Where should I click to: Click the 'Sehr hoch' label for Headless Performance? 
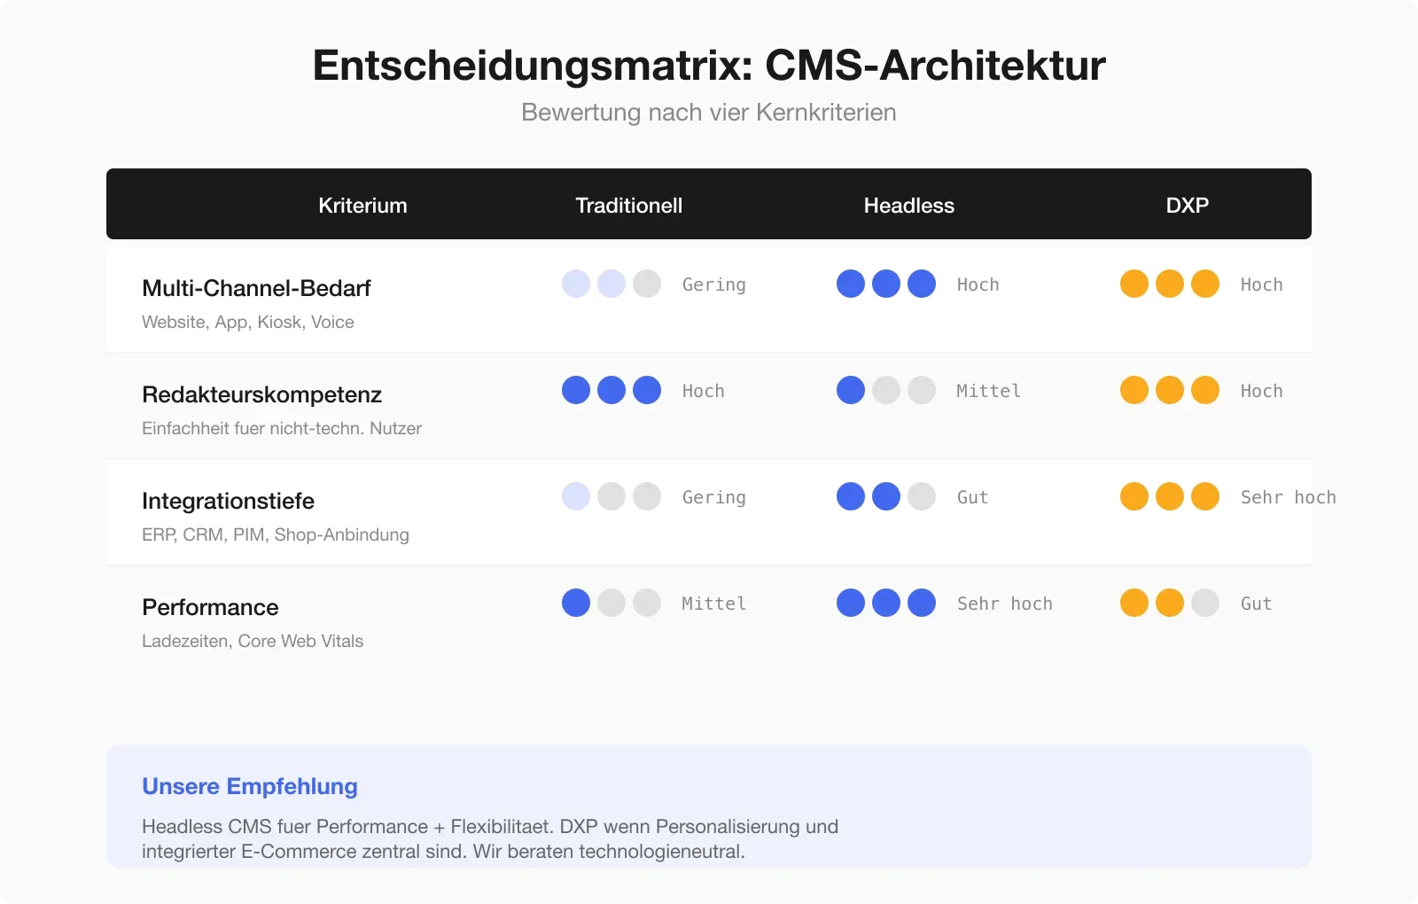pos(1005,603)
